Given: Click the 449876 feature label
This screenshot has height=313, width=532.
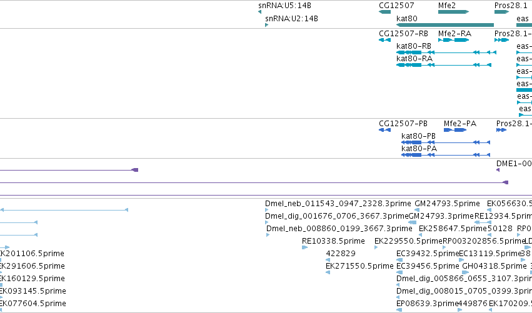Looking at the screenshot, I should click(473, 304).
